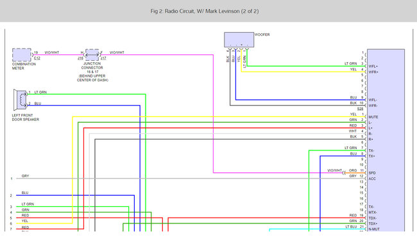Click the 'WFL+' pin label
Screen dimensions: 417x240
(373, 67)
